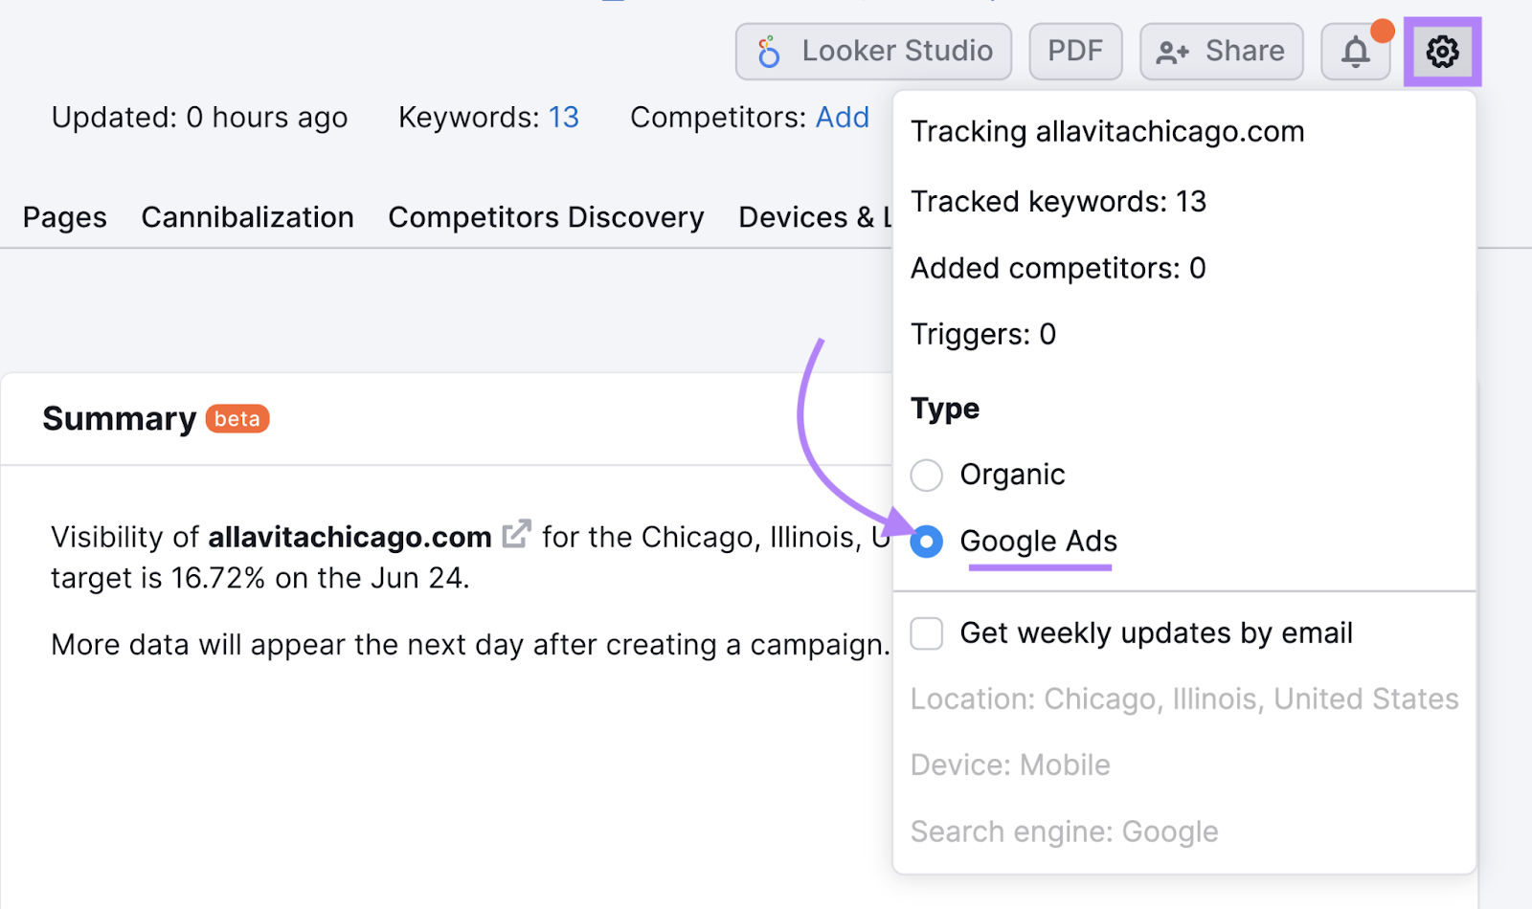Open the Cannibalization tab
This screenshot has height=909, width=1532.
point(247,217)
